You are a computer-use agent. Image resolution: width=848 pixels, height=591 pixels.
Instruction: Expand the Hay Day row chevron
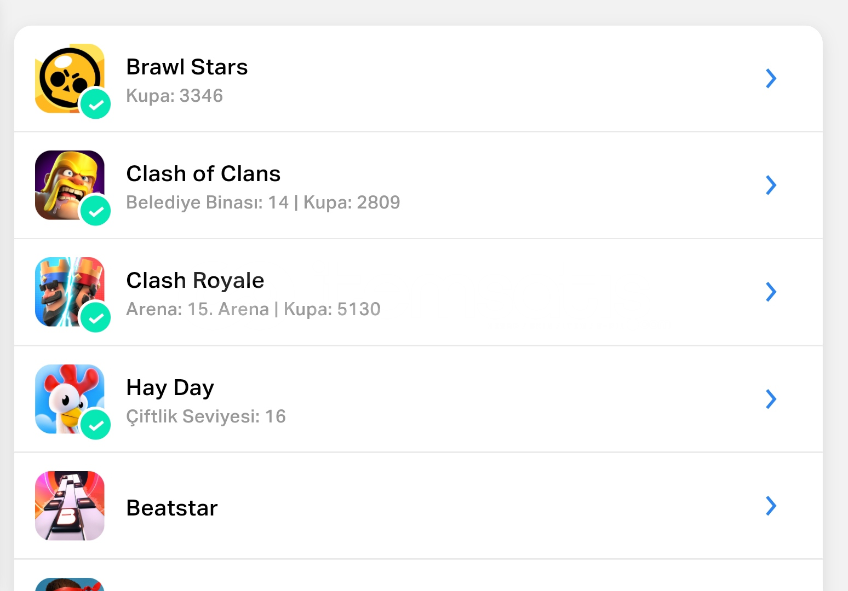pos(771,399)
